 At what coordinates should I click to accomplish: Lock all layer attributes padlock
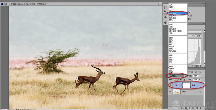click(184, 80)
